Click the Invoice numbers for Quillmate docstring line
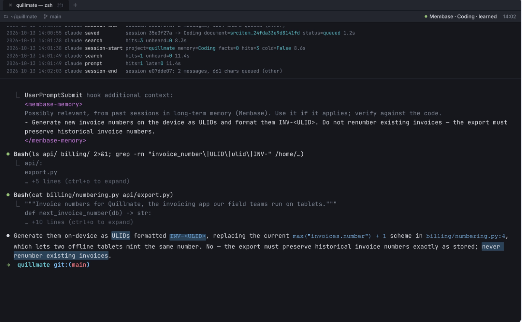 [181, 204]
